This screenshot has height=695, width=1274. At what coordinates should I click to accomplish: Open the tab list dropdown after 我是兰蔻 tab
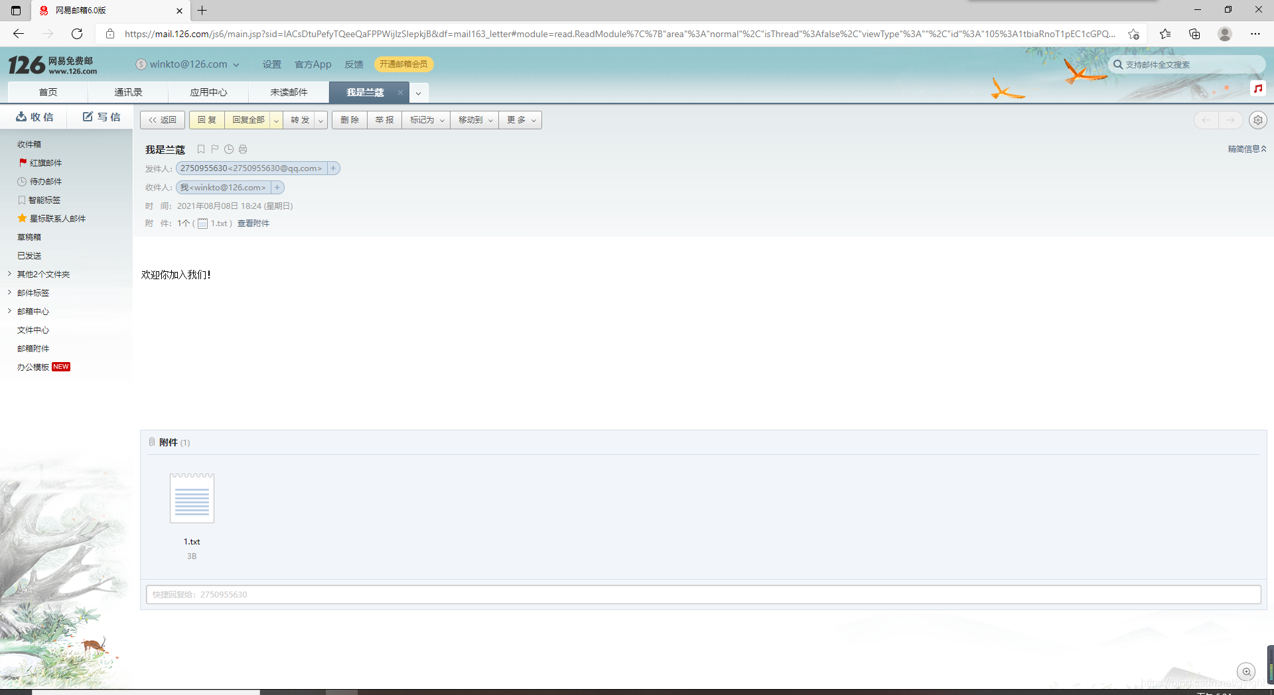(419, 93)
